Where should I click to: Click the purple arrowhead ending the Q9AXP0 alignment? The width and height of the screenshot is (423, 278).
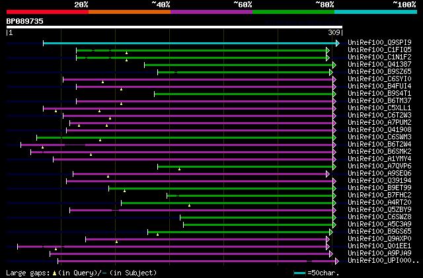click(328, 239)
